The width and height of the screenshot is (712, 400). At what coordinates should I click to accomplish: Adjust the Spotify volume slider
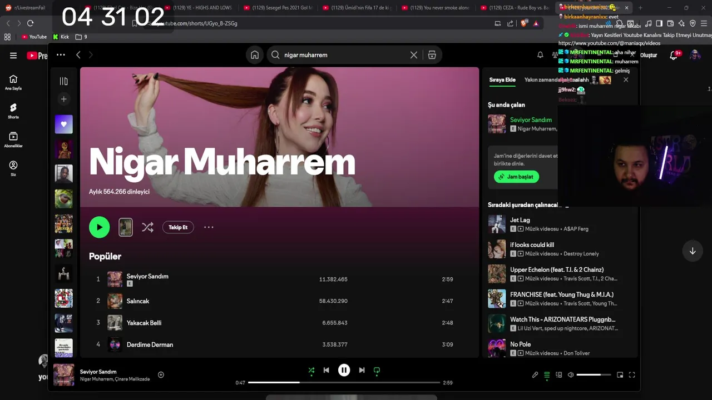point(594,375)
